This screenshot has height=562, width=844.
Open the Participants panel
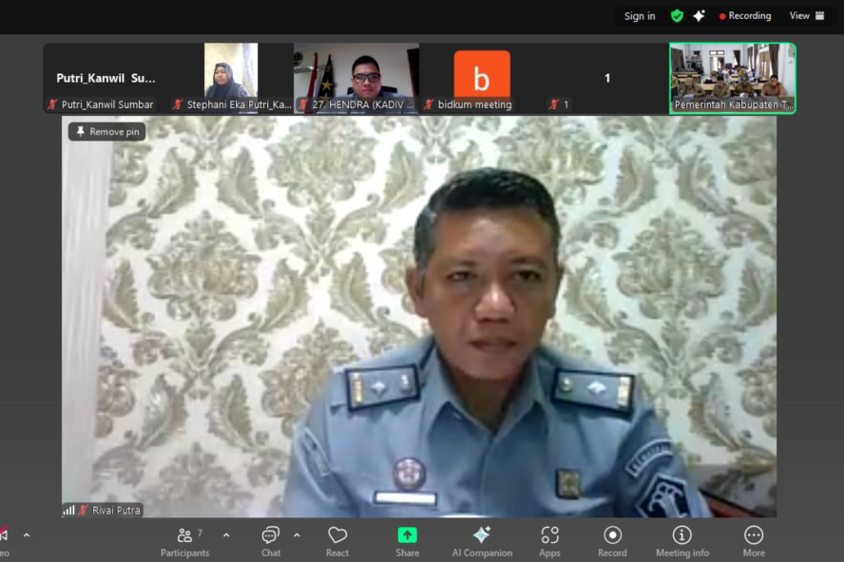coord(184,541)
